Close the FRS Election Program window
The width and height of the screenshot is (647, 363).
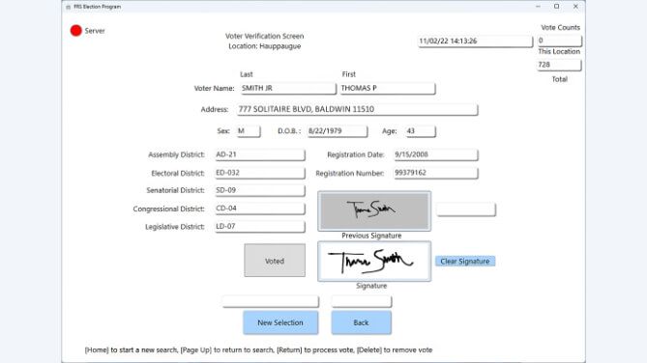[x=575, y=7]
